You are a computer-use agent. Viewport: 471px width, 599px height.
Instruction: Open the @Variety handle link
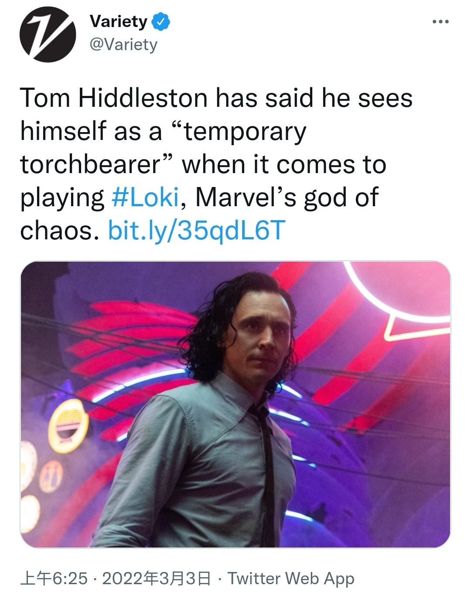123,44
